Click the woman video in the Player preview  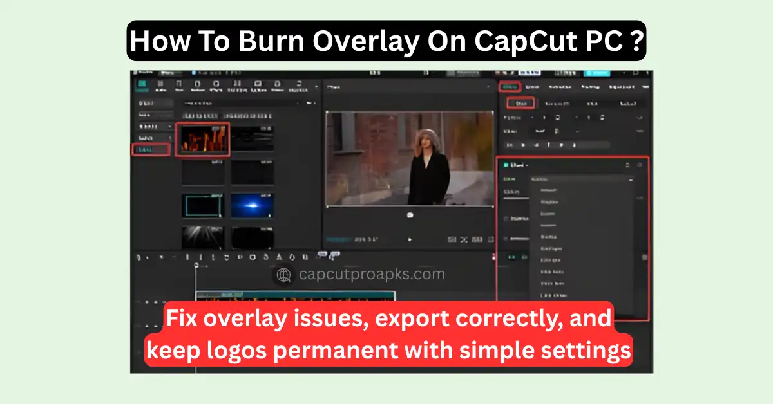410,159
